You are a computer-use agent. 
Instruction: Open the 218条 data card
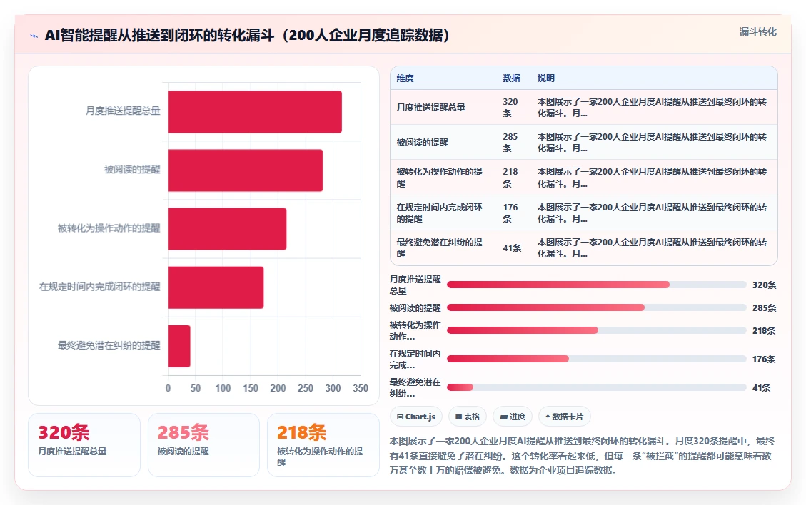[x=323, y=445]
